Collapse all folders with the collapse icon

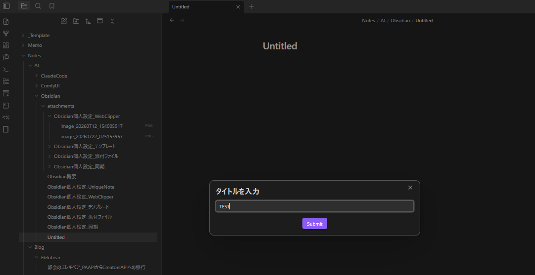(x=112, y=21)
